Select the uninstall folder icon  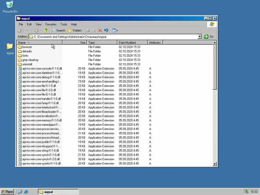[x=20, y=64]
